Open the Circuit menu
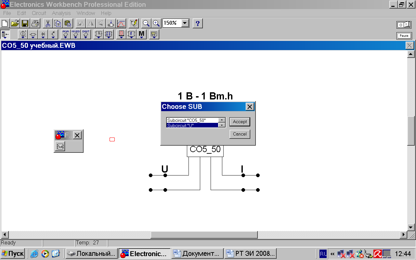416x260 pixels. coord(39,13)
